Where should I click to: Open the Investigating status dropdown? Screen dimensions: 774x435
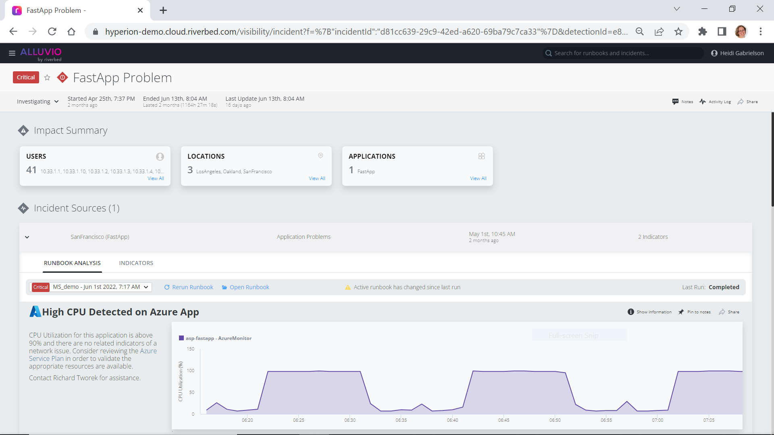[x=37, y=101]
